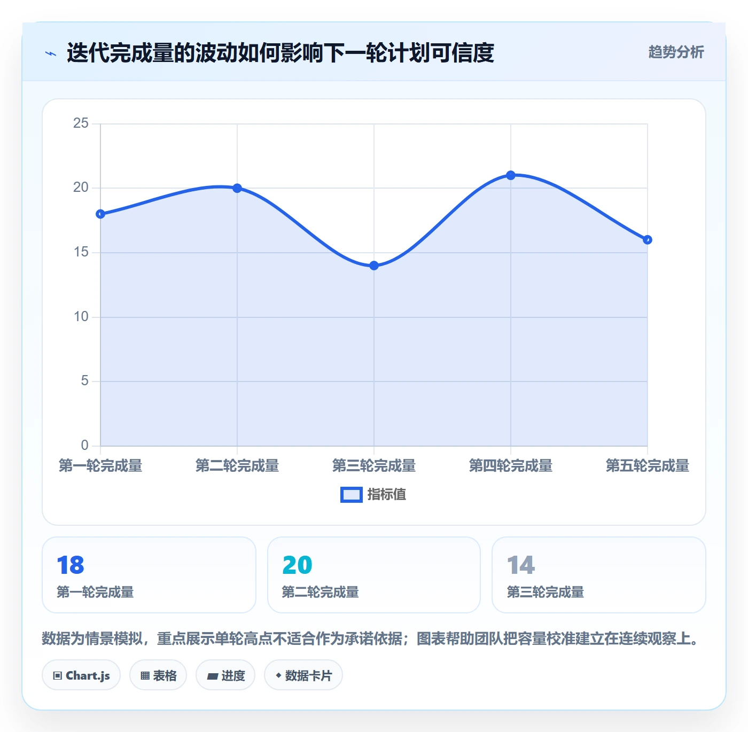Click the 第四轮完成量 data point on the chart
This screenshot has height=732, width=748.
[x=511, y=175]
